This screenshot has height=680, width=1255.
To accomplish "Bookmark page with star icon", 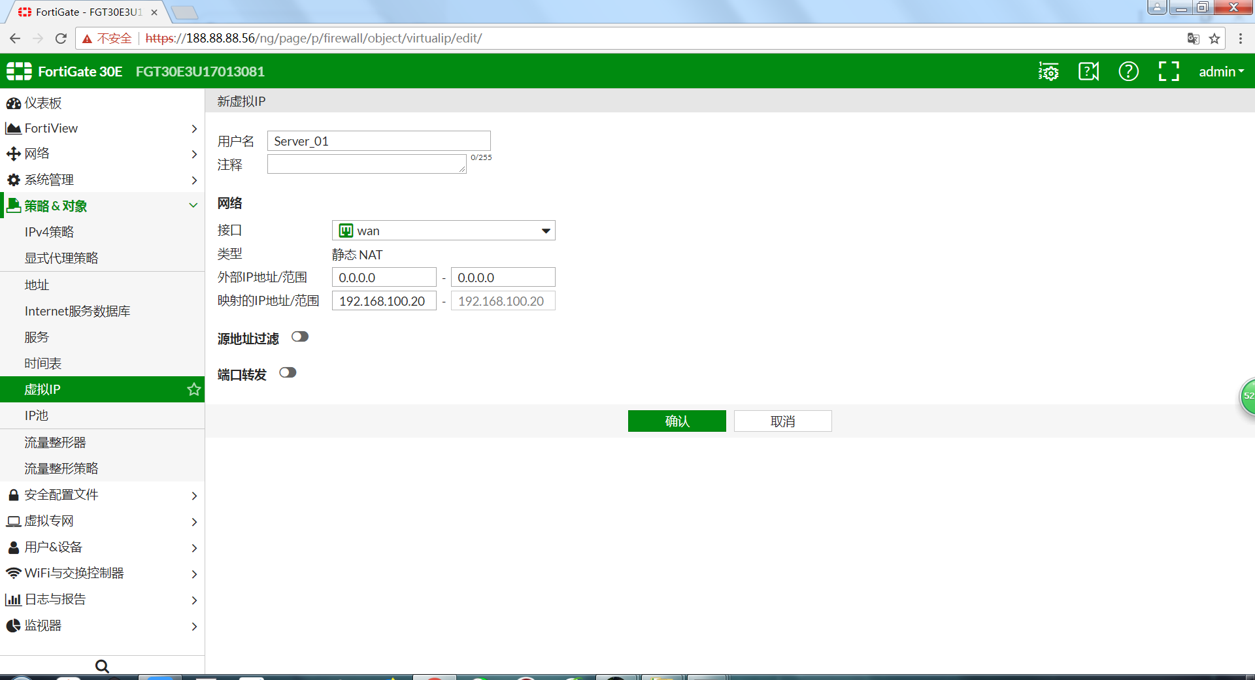I will pyautogui.click(x=1214, y=39).
